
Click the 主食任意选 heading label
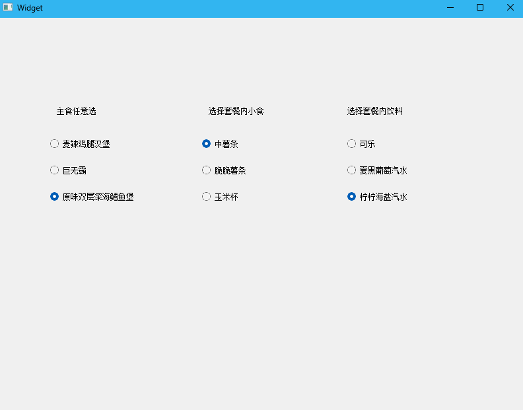[77, 111]
